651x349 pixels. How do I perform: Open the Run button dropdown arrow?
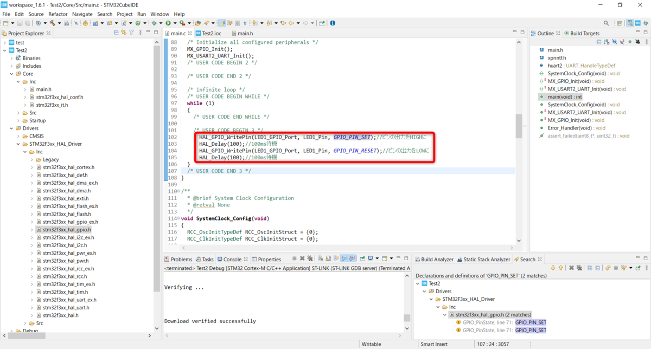(175, 23)
